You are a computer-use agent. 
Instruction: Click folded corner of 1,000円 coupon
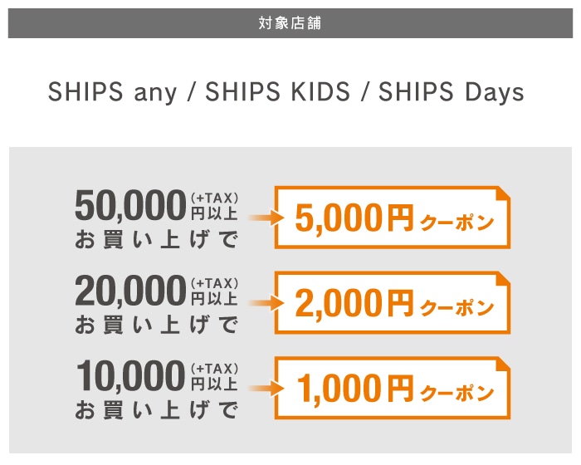pyautogui.click(x=502, y=365)
